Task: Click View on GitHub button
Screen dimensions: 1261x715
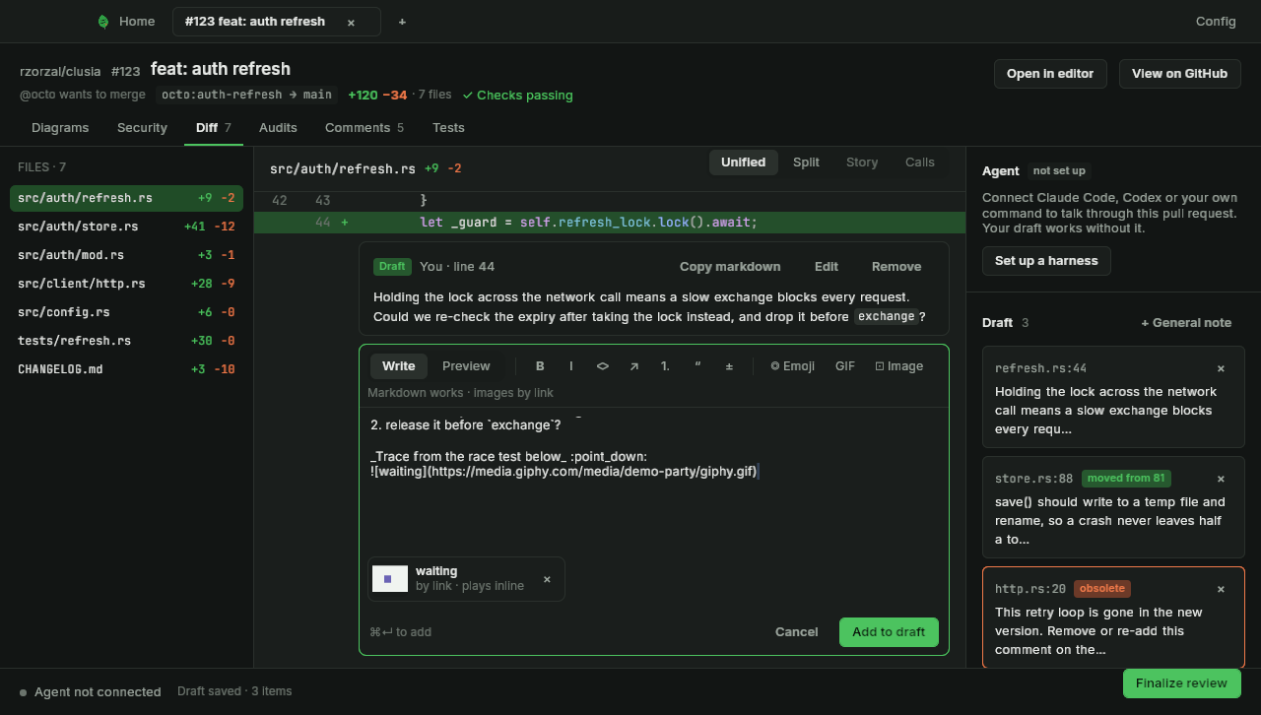Action: tap(1179, 74)
